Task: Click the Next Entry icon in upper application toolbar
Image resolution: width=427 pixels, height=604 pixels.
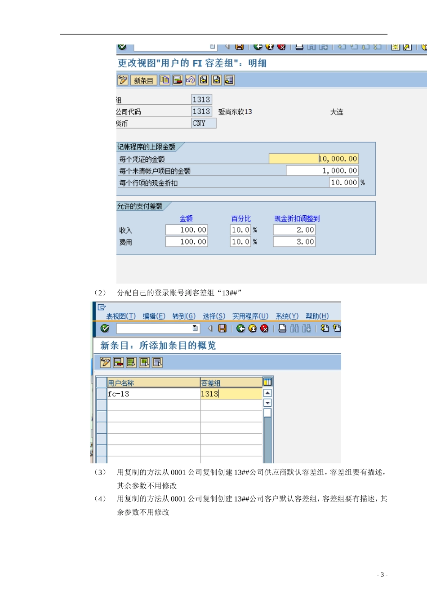Action: (x=217, y=80)
